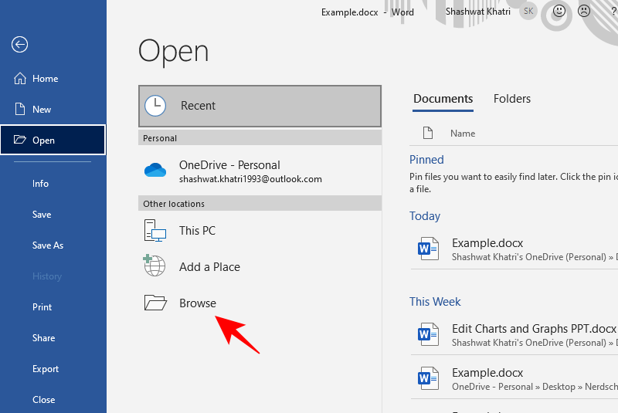This screenshot has height=413, width=618.
Task: Click the shashwat.khatri1993@outlook.com email text
Action: [250, 179]
